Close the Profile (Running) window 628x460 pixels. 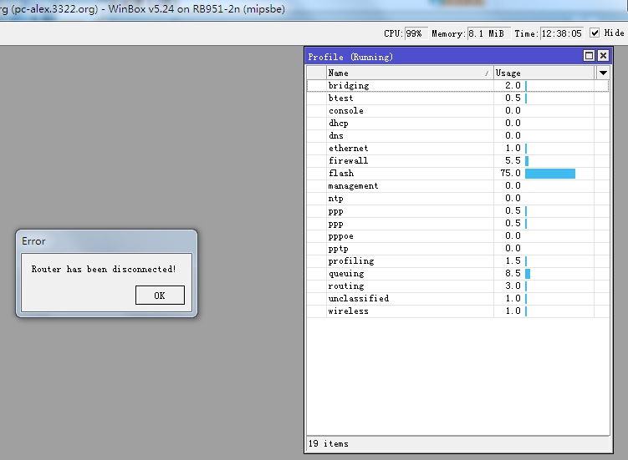[x=603, y=56]
